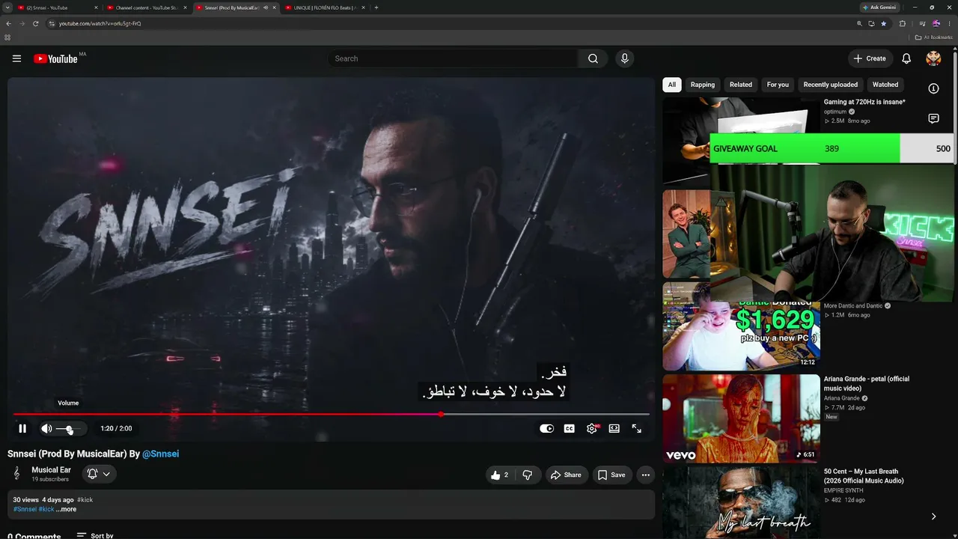This screenshot has width=958, height=539.
Task: Open a new browser tab
Action: coord(376,7)
